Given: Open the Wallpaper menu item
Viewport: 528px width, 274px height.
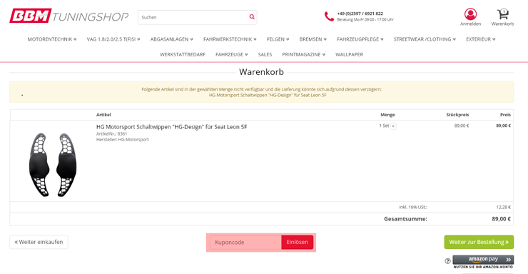Looking at the screenshot, I should [x=349, y=54].
